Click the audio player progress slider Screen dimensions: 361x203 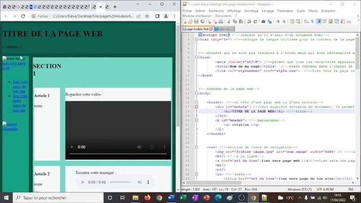coord(120,182)
